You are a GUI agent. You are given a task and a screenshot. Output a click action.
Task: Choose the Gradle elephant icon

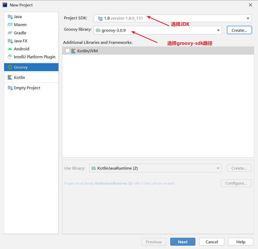[10, 32]
